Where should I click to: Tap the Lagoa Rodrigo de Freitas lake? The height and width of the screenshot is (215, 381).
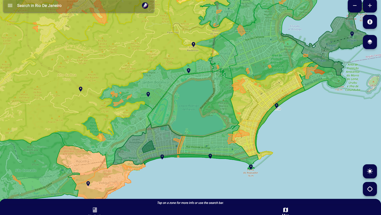point(189,107)
